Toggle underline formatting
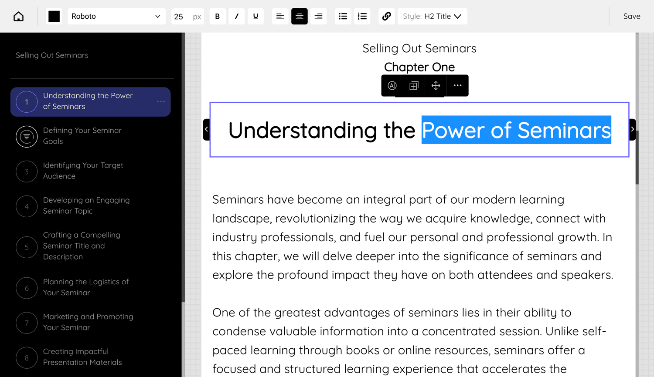The width and height of the screenshot is (654, 377). click(256, 17)
